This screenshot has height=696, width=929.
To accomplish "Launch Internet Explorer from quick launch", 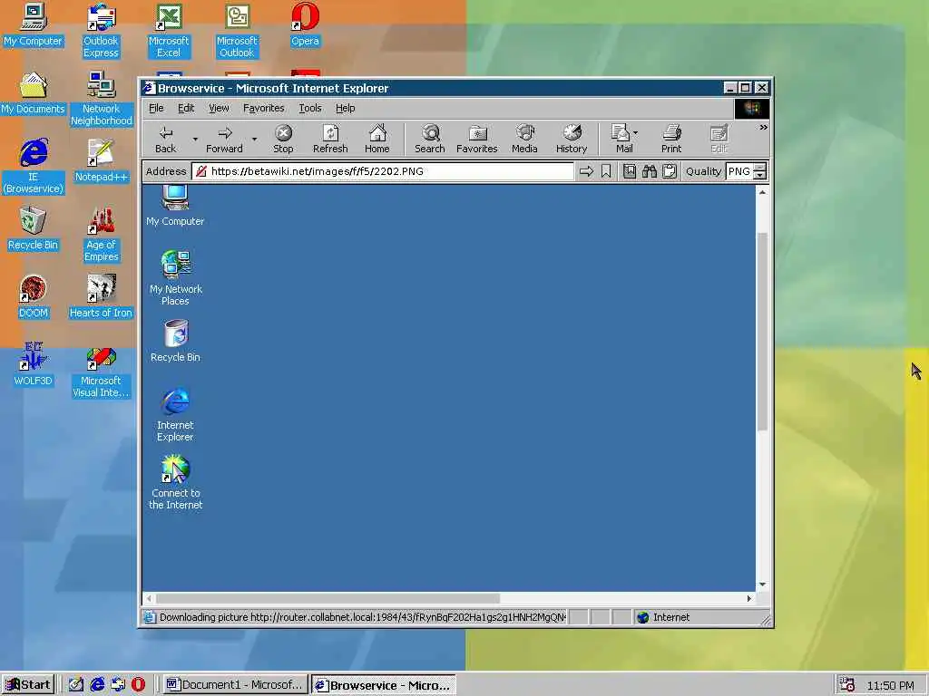I will click(x=97, y=685).
